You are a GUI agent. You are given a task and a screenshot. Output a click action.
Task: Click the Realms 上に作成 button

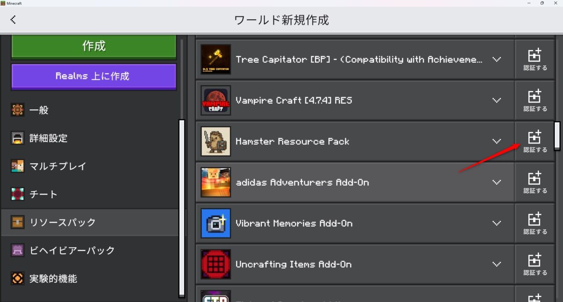(94, 76)
